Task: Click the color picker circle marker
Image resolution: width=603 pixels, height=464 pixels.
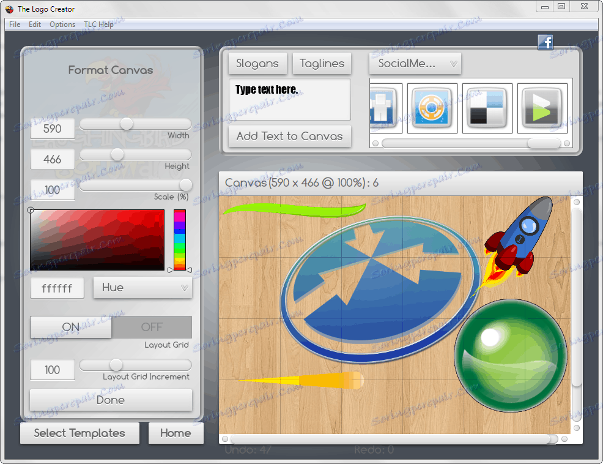Action: pos(31,210)
